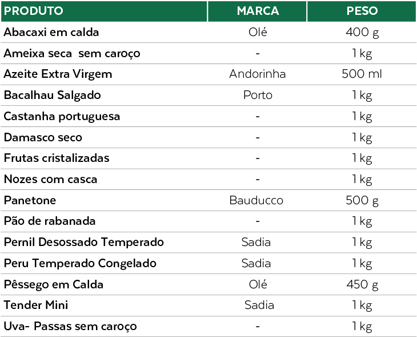Image resolution: width=417 pixels, height=337 pixels.
Task: Select the Pernil Desossado Temperado cell
Action: tap(84, 242)
